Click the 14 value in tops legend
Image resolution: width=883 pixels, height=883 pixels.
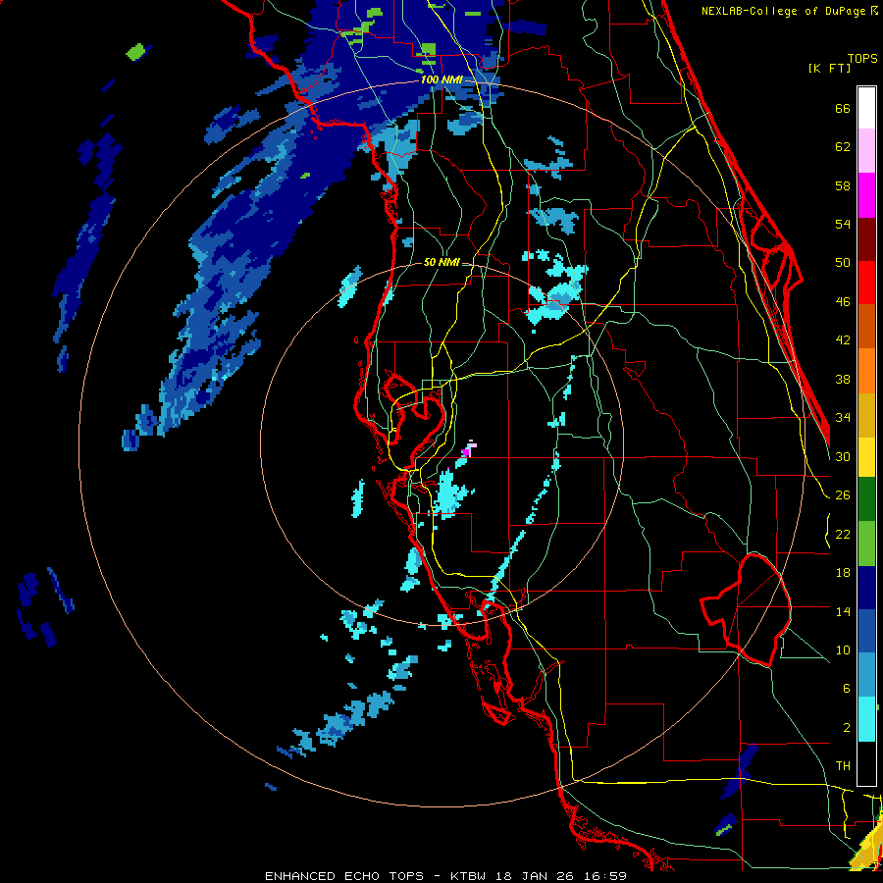click(843, 611)
